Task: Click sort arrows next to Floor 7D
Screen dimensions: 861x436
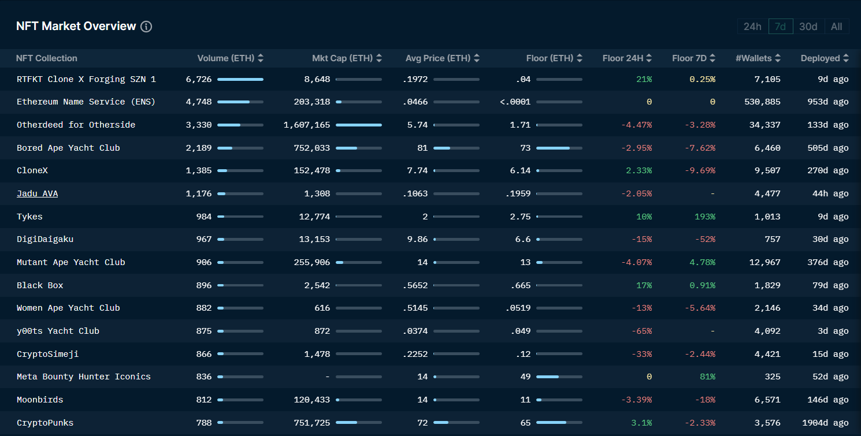Action: [x=712, y=58]
